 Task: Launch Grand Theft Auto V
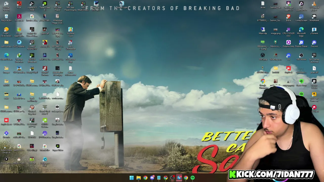point(45,110)
